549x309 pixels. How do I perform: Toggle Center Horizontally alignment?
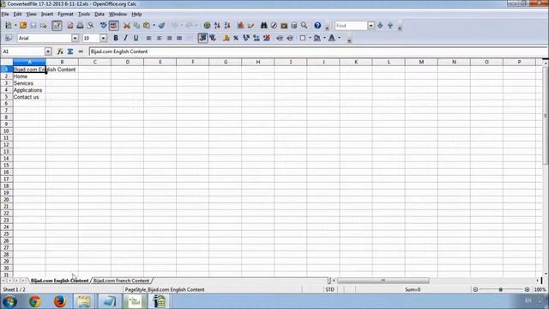tap(159, 38)
